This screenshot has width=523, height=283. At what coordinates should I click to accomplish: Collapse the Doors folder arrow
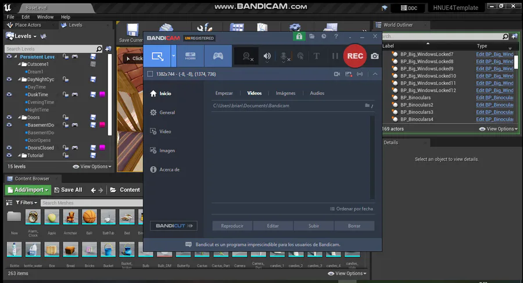click(19, 117)
